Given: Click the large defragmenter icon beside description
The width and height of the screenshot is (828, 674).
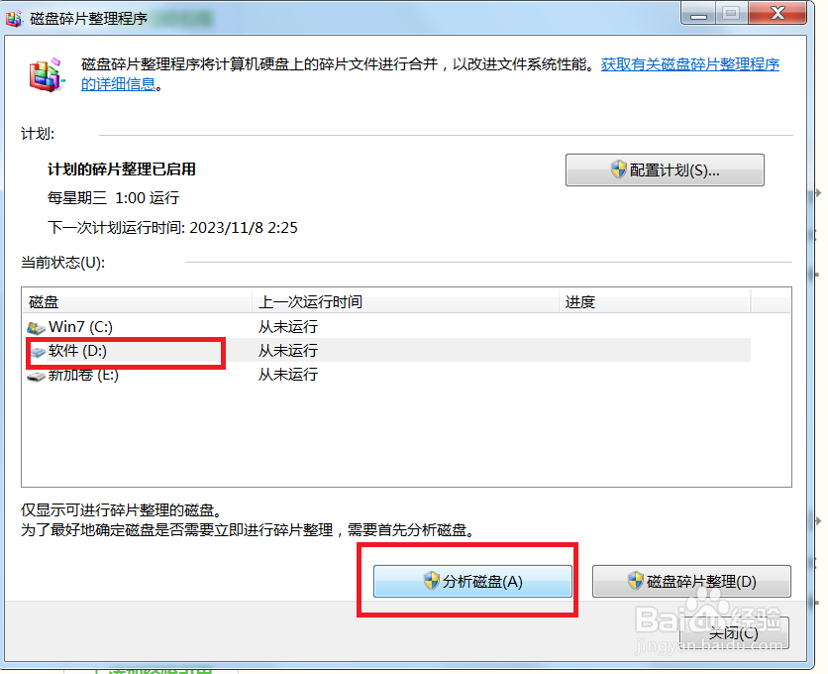Looking at the screenshot, I should 47,75.
